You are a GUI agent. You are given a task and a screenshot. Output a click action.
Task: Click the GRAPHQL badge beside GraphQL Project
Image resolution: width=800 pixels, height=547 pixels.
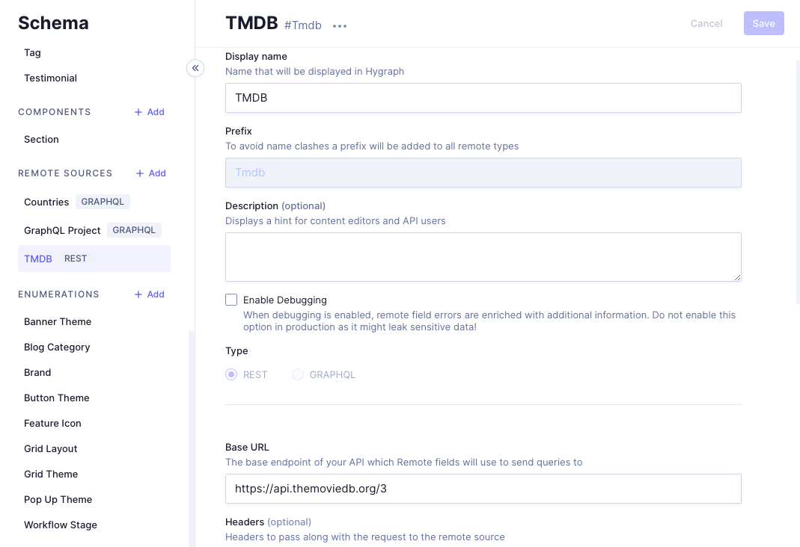[x=134, y=230]
